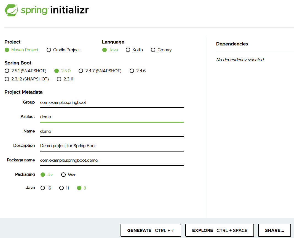Viewport: 294px width, 238px height.
Task: Click the Spring Boot section heading
Action: point(18,63)
